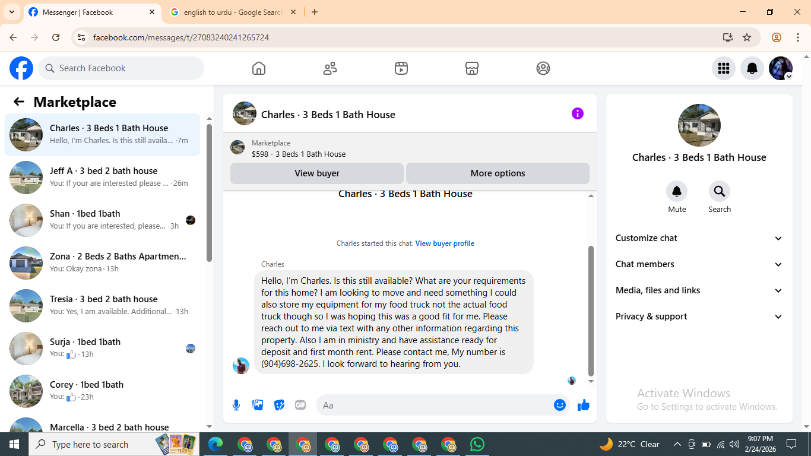Open the notifications bell icon

pos(752,68)
